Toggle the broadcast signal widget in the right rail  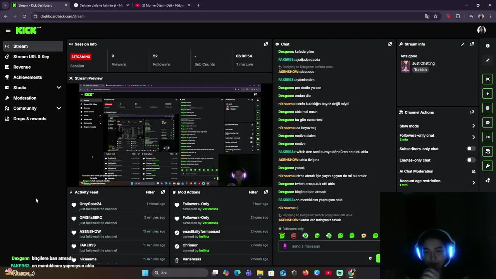[487, 137]
